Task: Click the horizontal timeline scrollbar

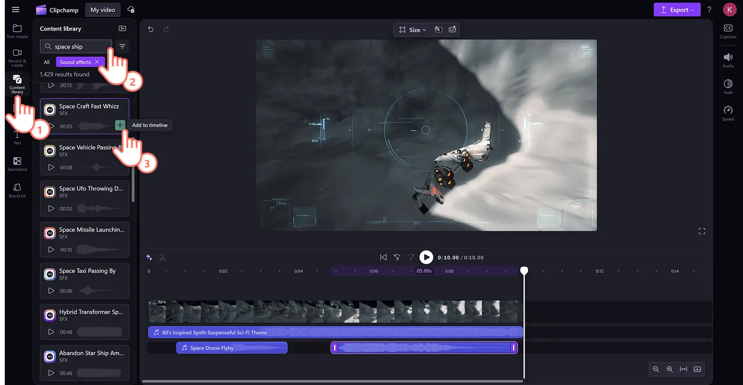Action: (333, 381)
